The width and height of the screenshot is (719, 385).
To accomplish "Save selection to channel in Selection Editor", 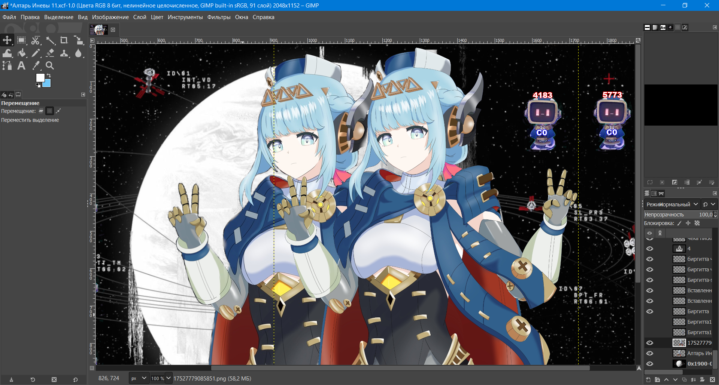I will pyautogui.click(x=687, y=182).
